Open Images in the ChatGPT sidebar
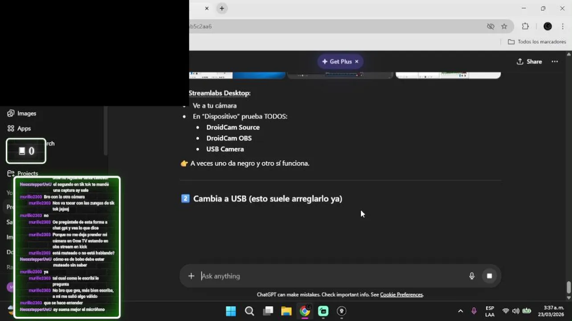Image resolution: width=572 pixels, height=321 pixels. [22, 114]
